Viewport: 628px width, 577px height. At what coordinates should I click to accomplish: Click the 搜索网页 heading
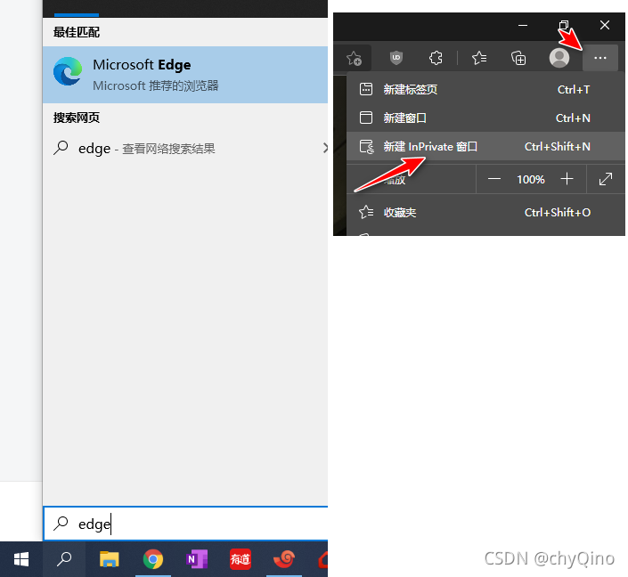[x=76, y=118]
